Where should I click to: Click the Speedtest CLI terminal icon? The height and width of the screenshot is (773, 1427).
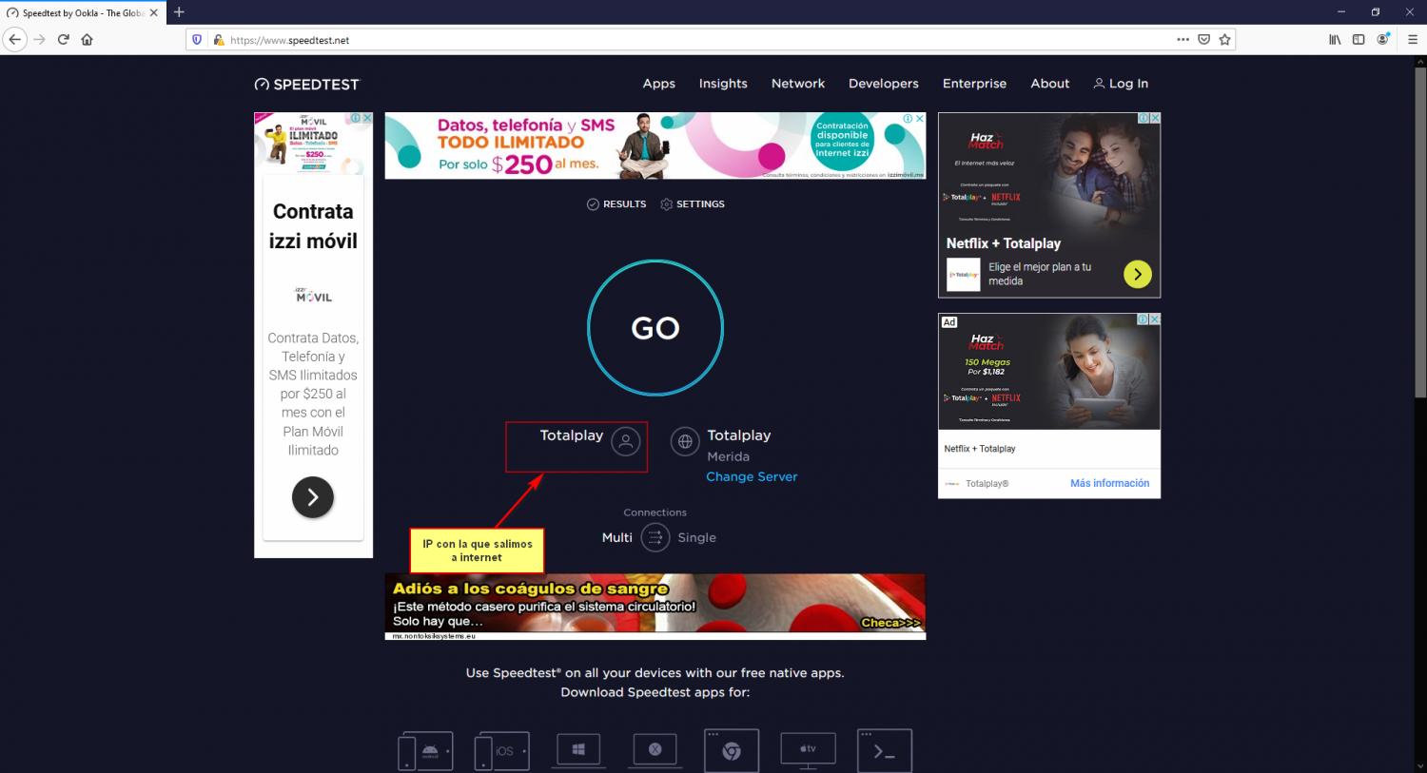(x=884, y=750)
